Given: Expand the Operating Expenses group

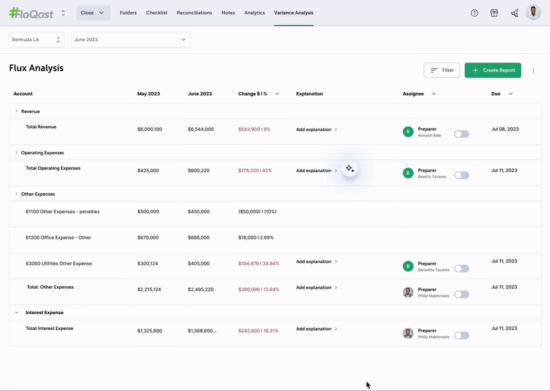Looking at the screenshot, I should 16,152.
